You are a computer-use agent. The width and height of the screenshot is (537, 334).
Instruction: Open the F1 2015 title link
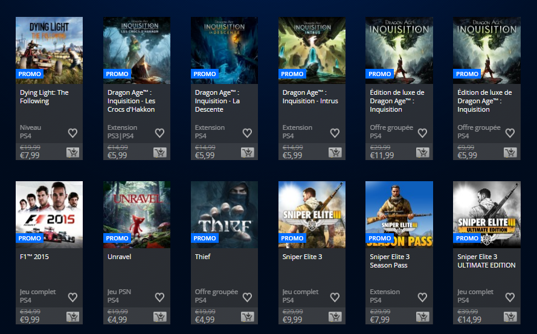coord(34,257)
